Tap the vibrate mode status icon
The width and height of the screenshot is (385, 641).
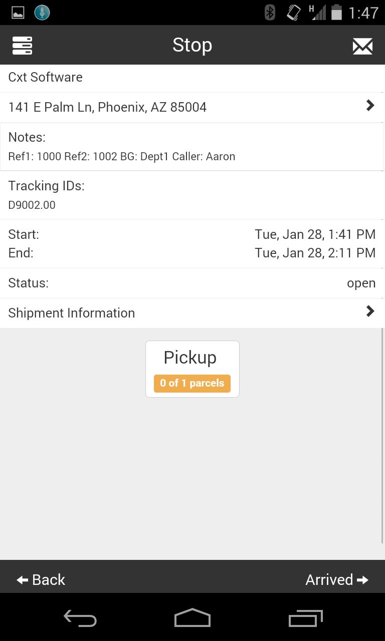pyautogui.click(x=293, y=13)
